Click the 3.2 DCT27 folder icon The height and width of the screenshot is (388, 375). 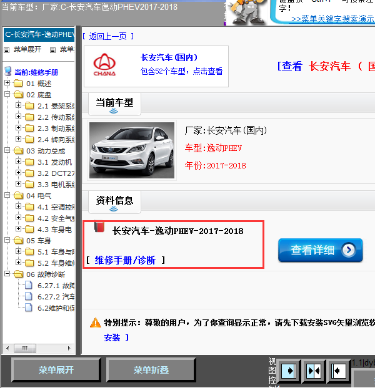pyautogui.click(x=29, y=173)
